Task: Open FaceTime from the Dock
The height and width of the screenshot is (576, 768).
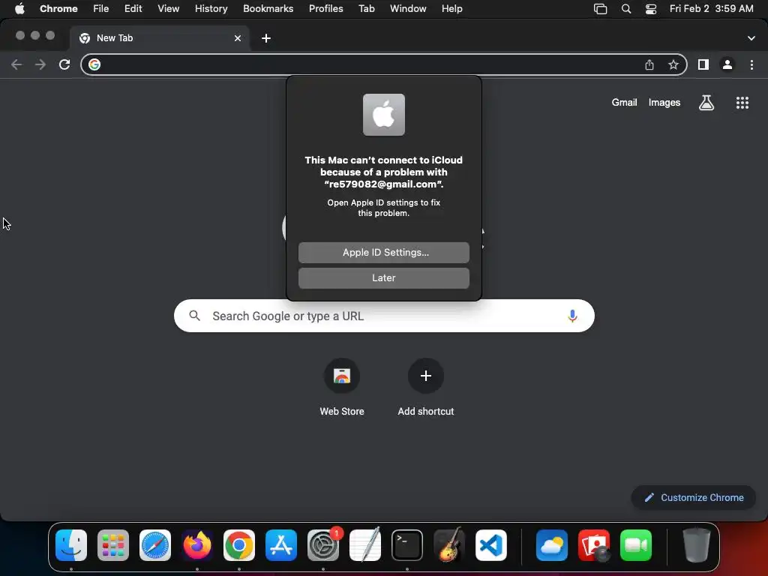Action: pos(636,545)
